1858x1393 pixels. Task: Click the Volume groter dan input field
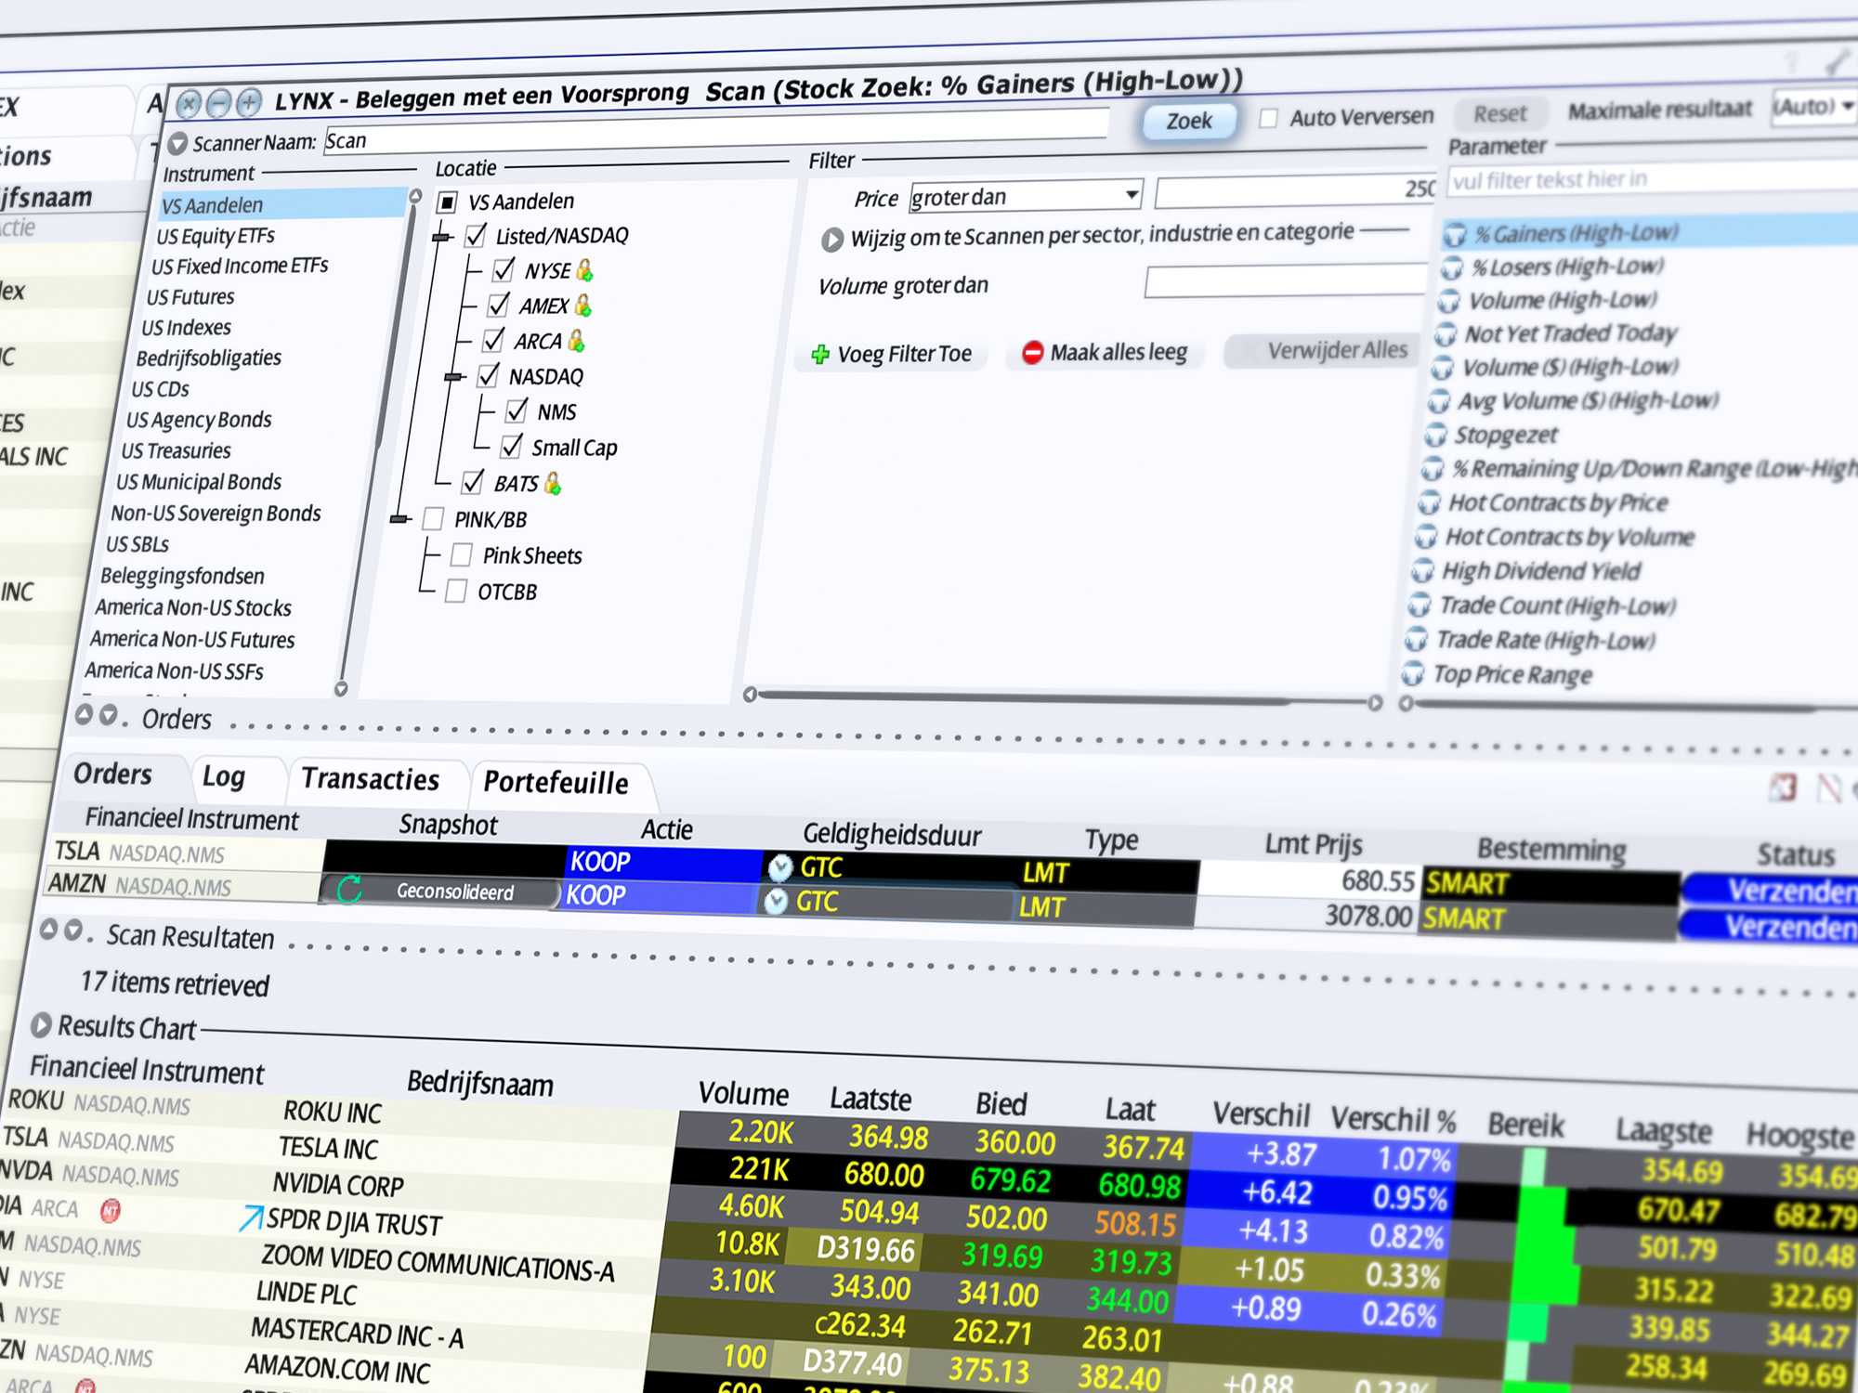click(x=1286, y=280)
